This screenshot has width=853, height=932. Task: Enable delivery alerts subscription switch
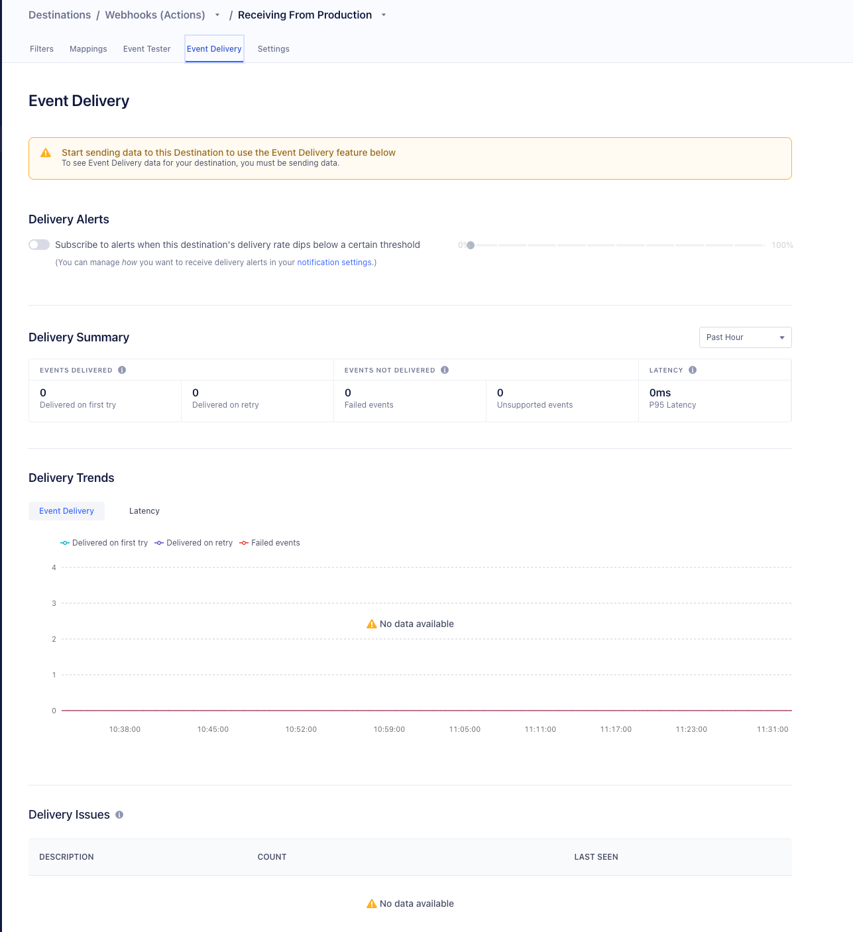tap(39, 245)
